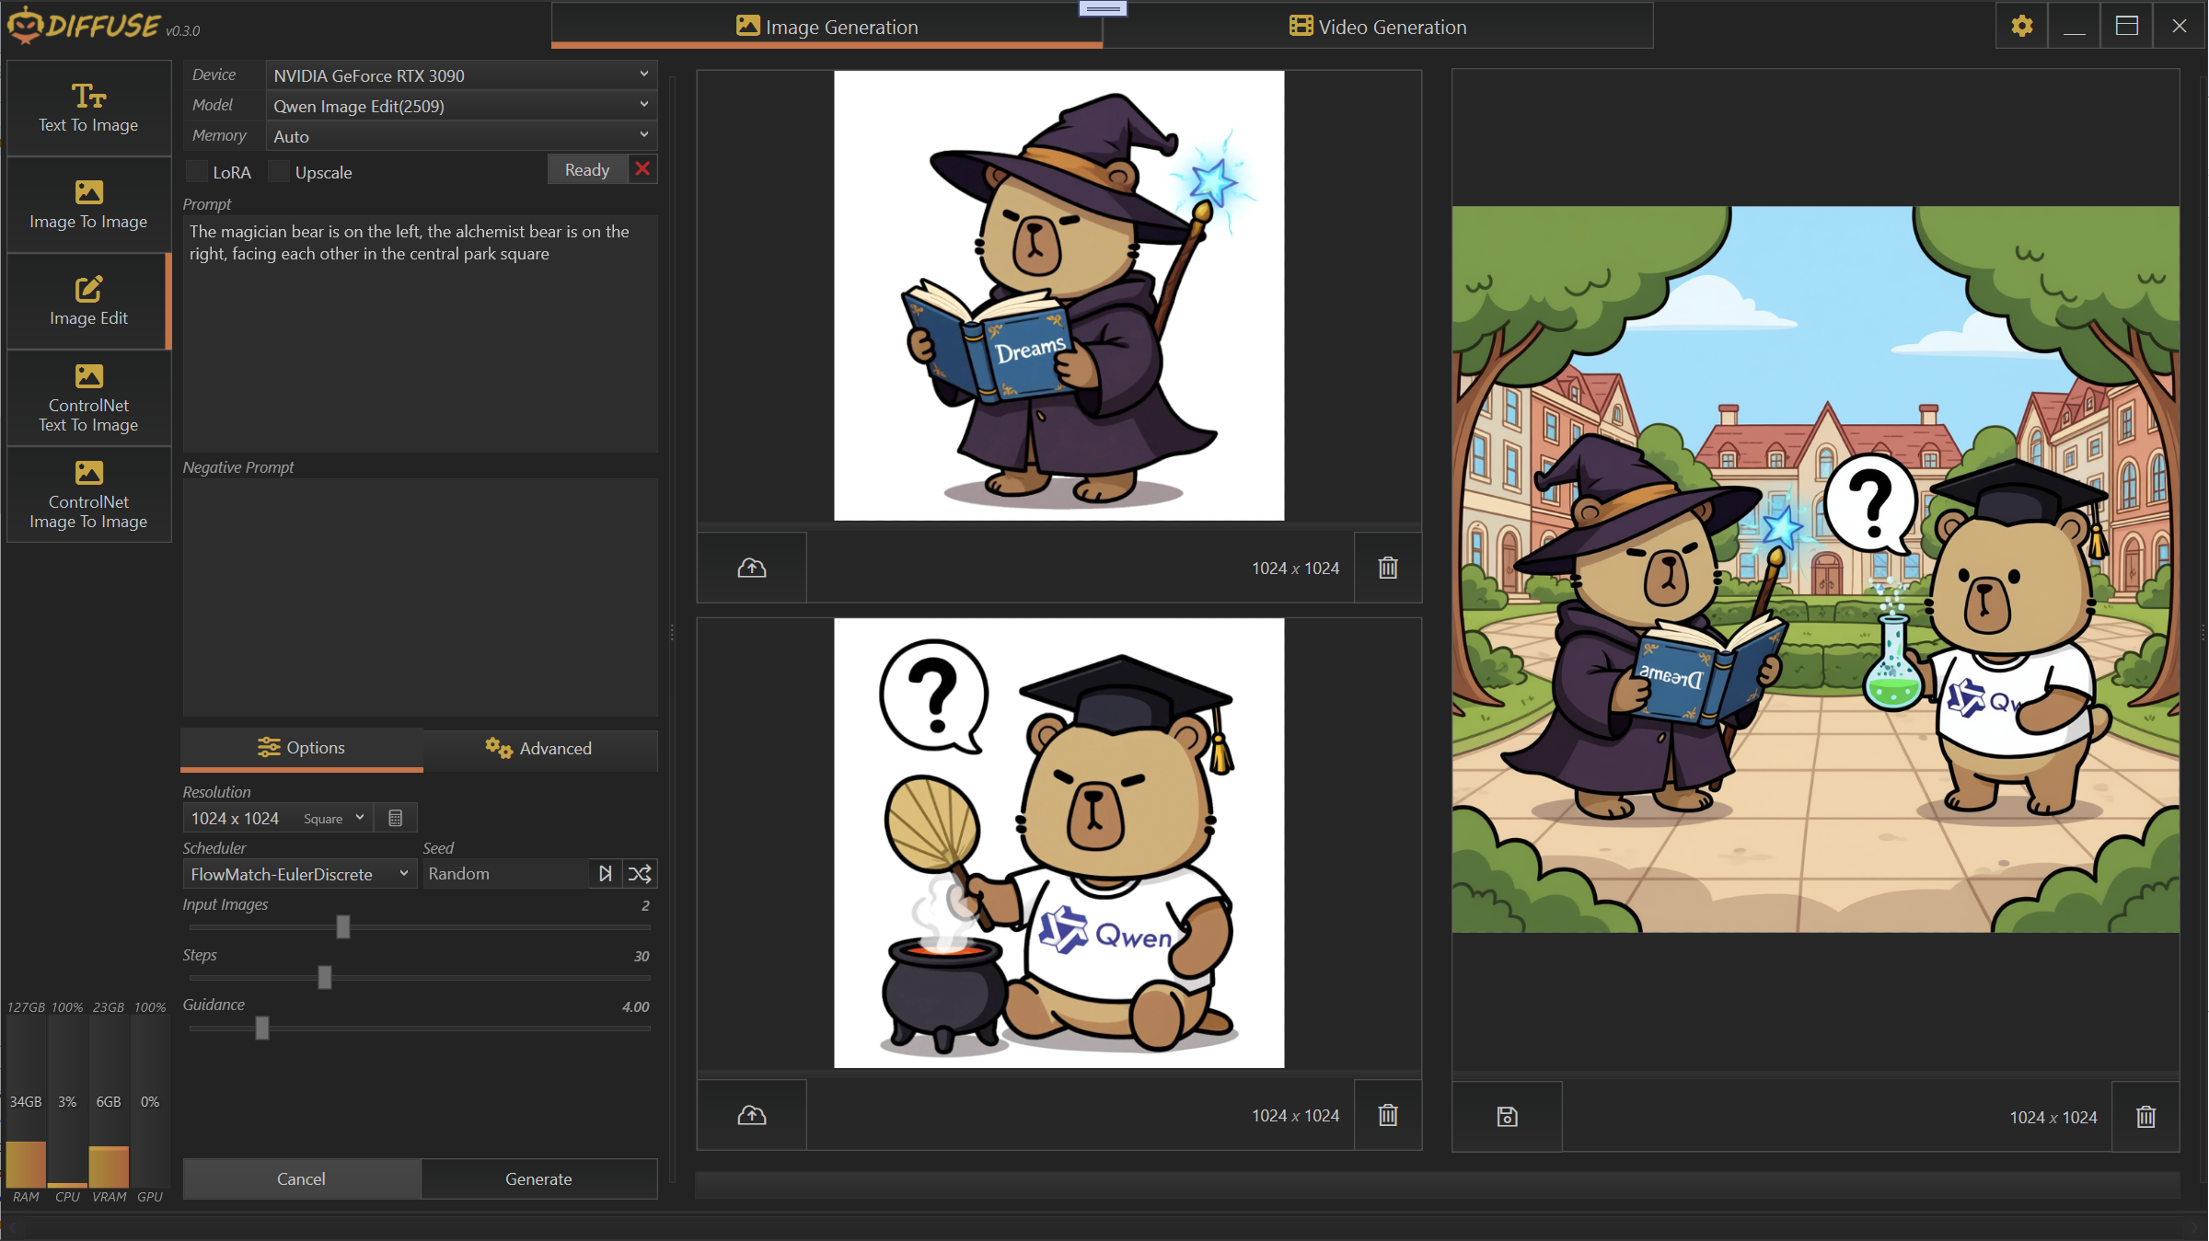Save the generated output image
The image size is (2209, 1241).
click(1507, 1116)
